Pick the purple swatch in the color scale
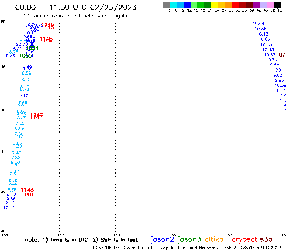Viewport: 286px width, 251px height. [x=257, y=5]
